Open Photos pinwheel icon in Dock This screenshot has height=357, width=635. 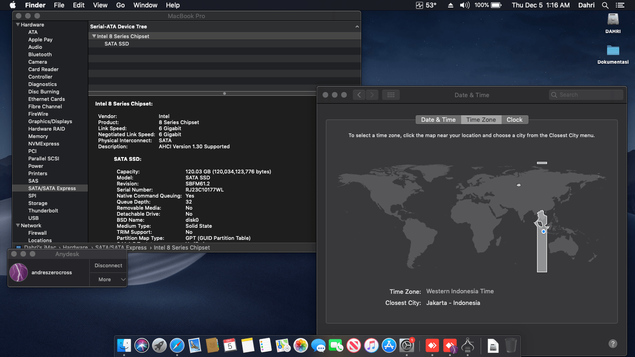pos(301,345)
